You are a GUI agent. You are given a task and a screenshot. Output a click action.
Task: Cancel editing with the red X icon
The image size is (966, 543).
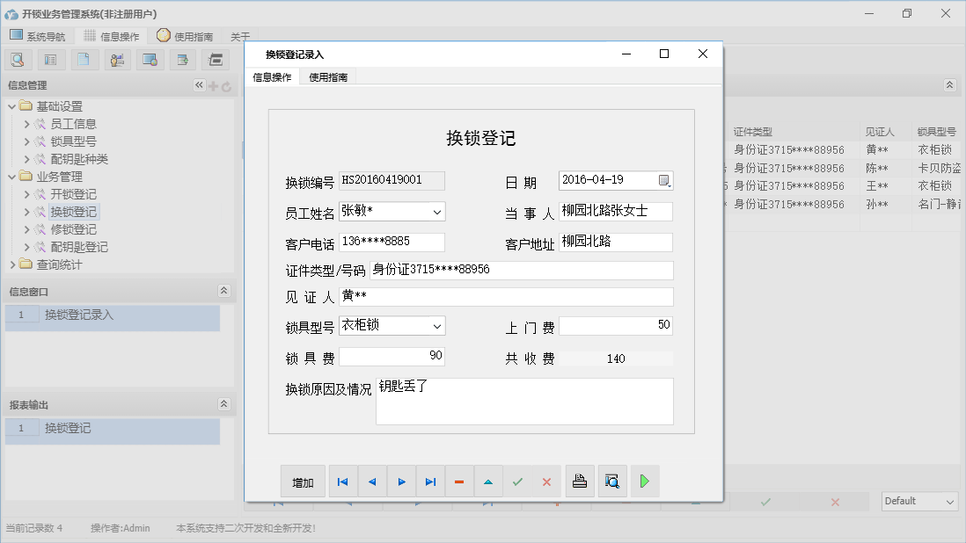tap(546, 481)
